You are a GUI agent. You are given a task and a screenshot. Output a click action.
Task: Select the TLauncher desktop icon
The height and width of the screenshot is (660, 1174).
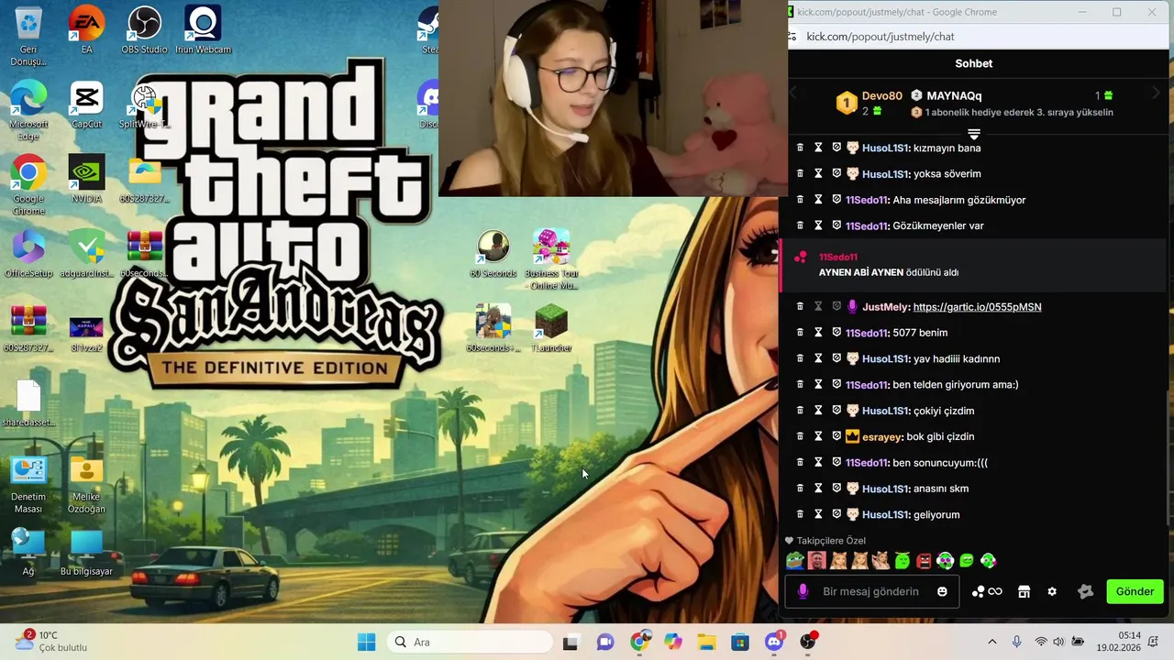pyautogui.click(x=551, y=328)
